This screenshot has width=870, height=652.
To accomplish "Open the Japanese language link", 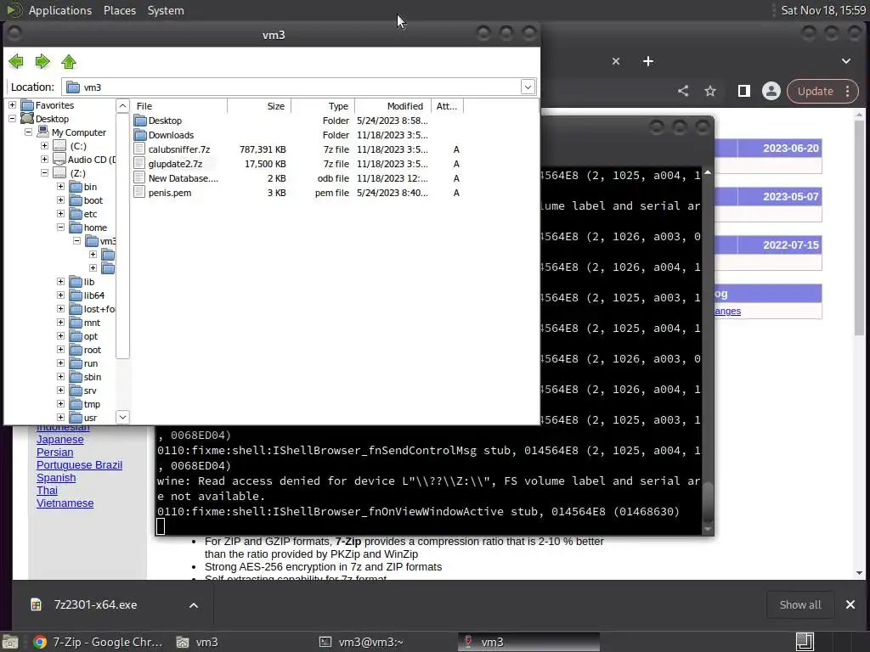I will pyautogui.click(x=60, y=440).
